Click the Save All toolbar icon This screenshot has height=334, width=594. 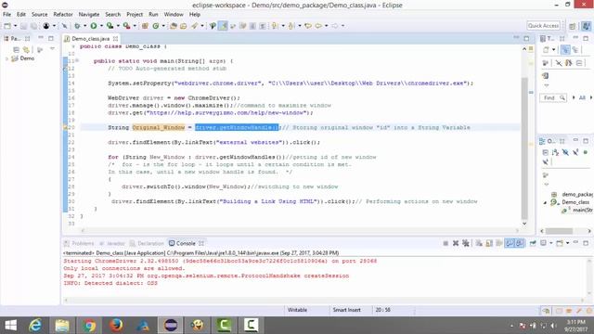[33, 26]
